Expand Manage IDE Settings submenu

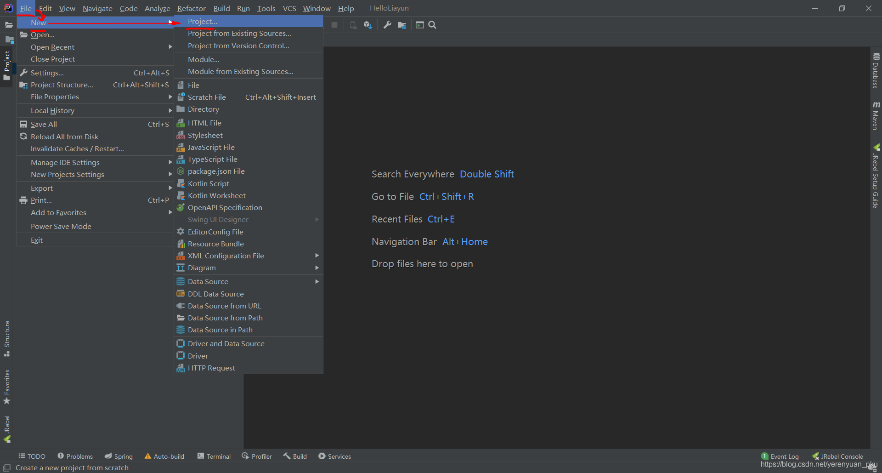(95, 162)
